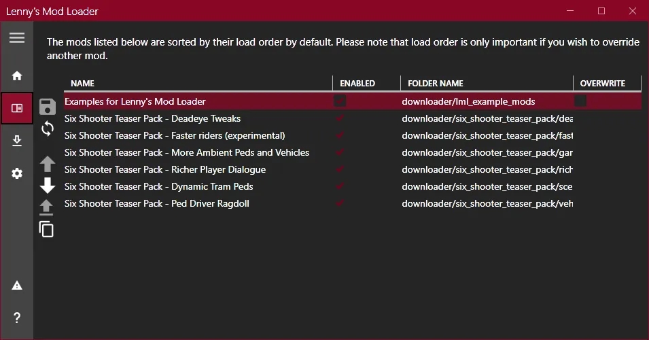Select the Dynamic Tram Peds mod row
The height and width of the screenshot is (340, 649).
click(353, 186)
